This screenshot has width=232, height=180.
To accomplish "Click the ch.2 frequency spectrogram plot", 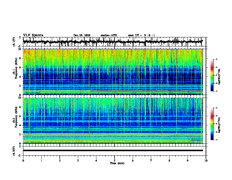I will (x=113, y=121).
